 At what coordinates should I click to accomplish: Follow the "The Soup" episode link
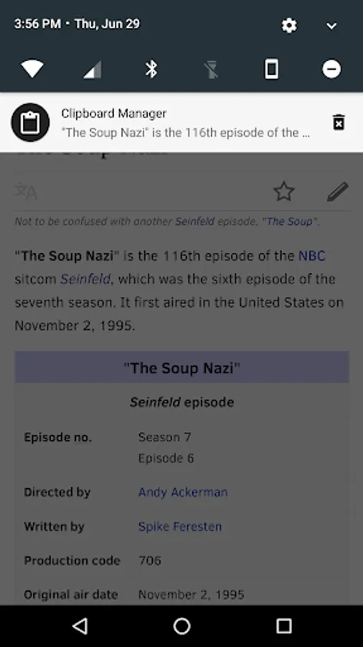pos(289,221)
